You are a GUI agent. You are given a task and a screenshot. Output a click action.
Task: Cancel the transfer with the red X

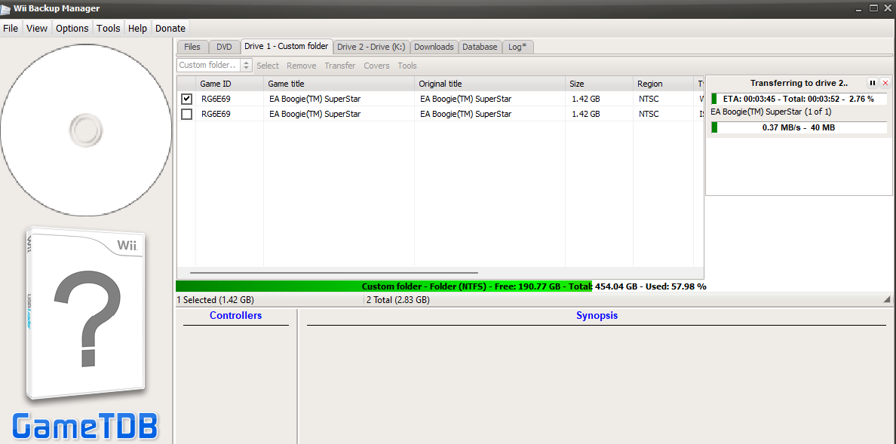(885, 83)
